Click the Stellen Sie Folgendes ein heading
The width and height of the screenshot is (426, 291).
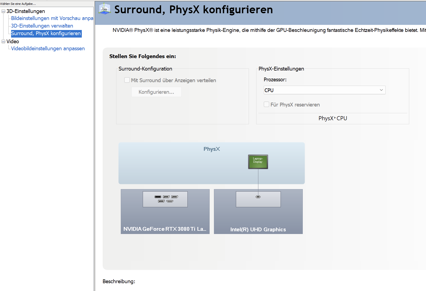[x=143, y=56]
